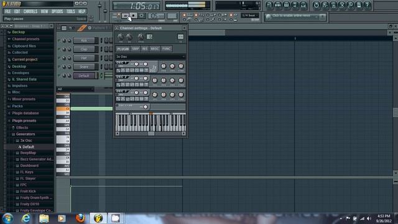Click the question mark help icon

(x=367, y=5)
